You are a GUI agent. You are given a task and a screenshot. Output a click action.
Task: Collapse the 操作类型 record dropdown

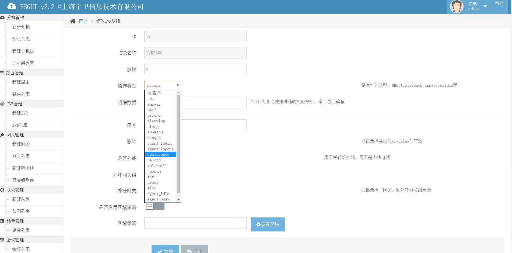(163, 85)
